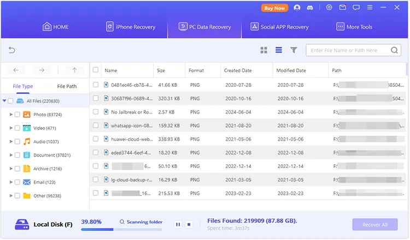Open the filter funnel options
The image size is (410, 240).
[294, 50]
